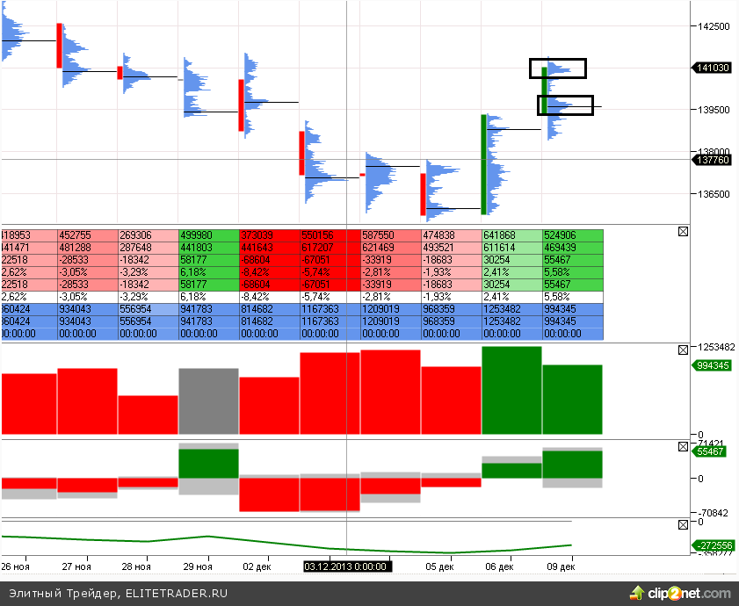Image resolution: width=739 pixels, height=606 pixels.
Task: Select the 02 дек date label
Action: pyautogui.click(x=257, y=566)
